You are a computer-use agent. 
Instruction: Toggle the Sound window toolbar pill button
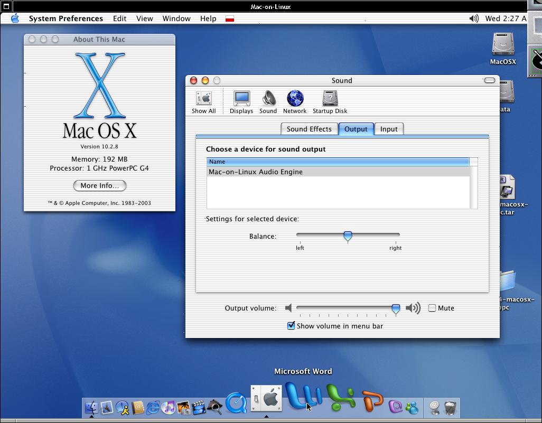pyautogui.click(x=490, y=80)
